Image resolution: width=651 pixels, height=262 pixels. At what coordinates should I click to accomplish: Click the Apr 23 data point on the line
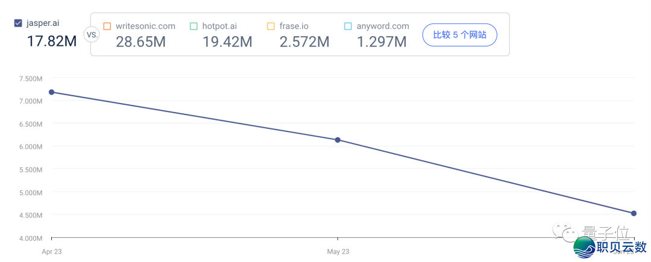[52, 92]
